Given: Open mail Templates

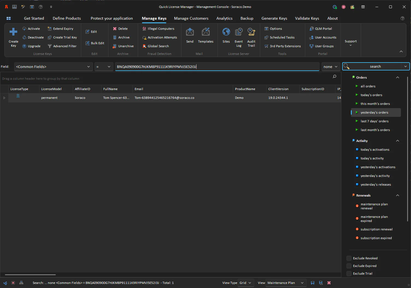Looking at the screenshot, I should click(x=205, y=35).
